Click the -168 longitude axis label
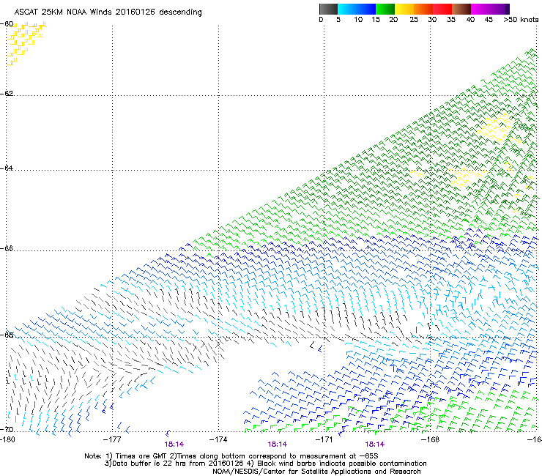 [x=430, y=439]
